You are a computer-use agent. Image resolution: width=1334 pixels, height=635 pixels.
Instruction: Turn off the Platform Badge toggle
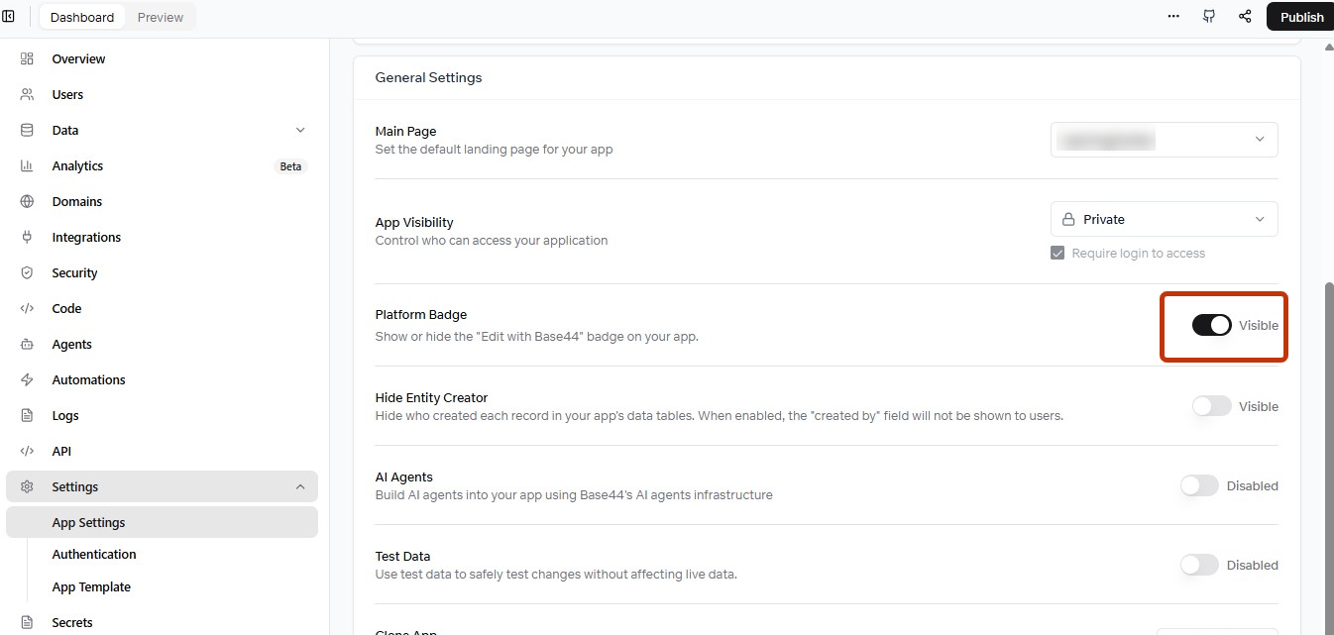click(1211, 325)
